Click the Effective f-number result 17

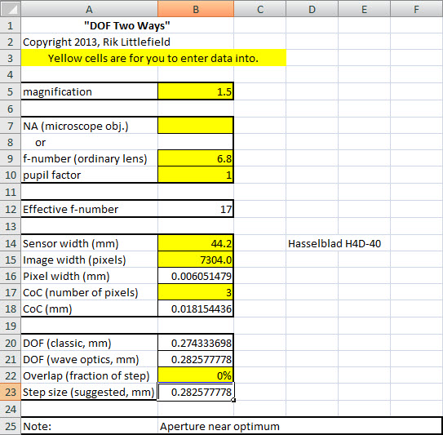coord(196,209)
